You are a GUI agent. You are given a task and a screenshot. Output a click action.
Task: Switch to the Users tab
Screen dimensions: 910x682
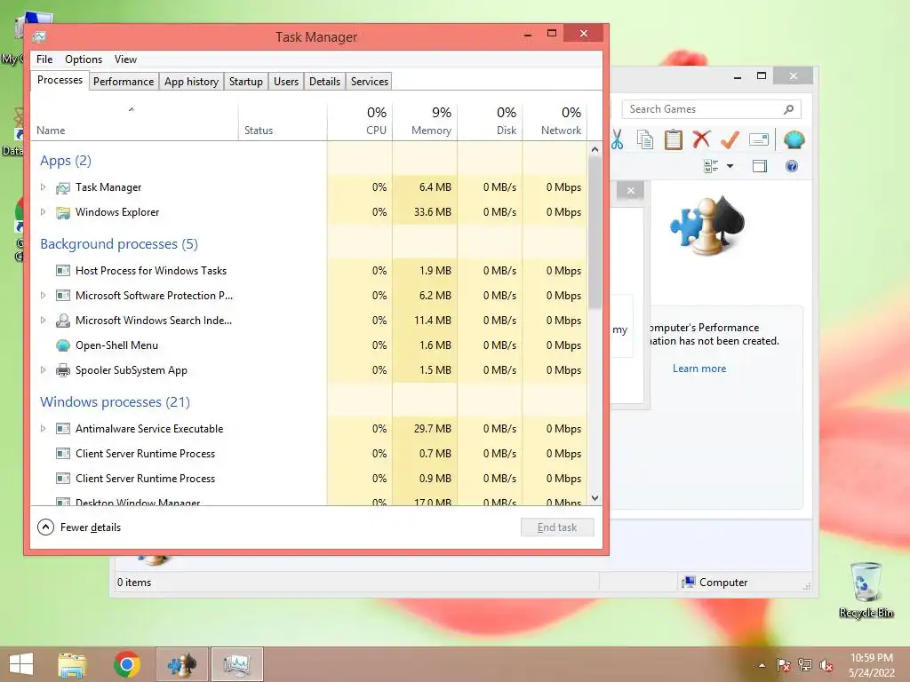coord(286,82)
